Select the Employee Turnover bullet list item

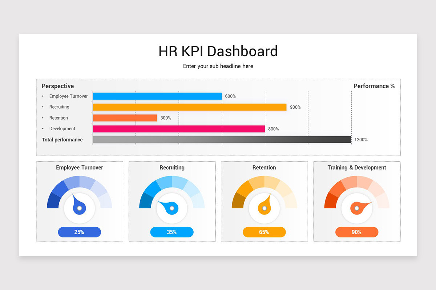(x=68, y=96)
